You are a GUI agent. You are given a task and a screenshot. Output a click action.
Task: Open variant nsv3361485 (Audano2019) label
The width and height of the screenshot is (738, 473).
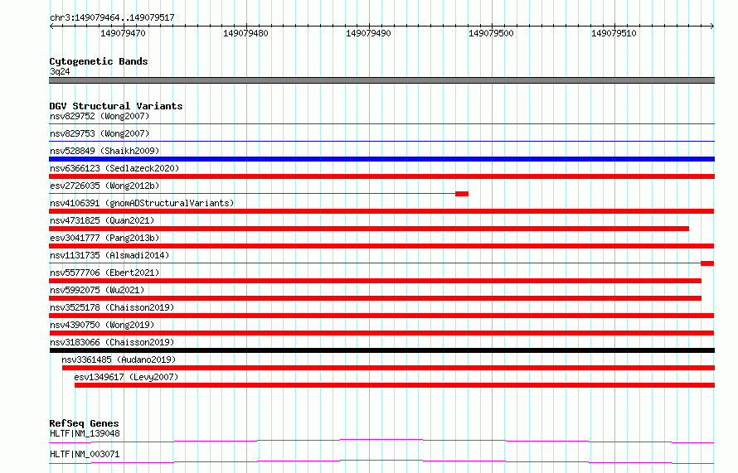pos(119,360)
